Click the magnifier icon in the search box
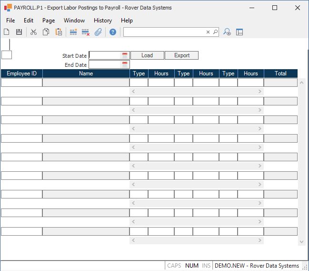The width and height of the screenshot is (309, 271). pos(215,32)
